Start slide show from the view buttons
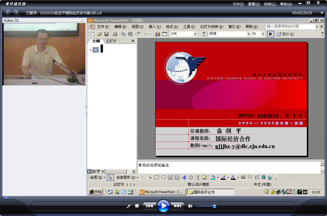The height and width of the screenshot is (216, 327). (99, 171)
